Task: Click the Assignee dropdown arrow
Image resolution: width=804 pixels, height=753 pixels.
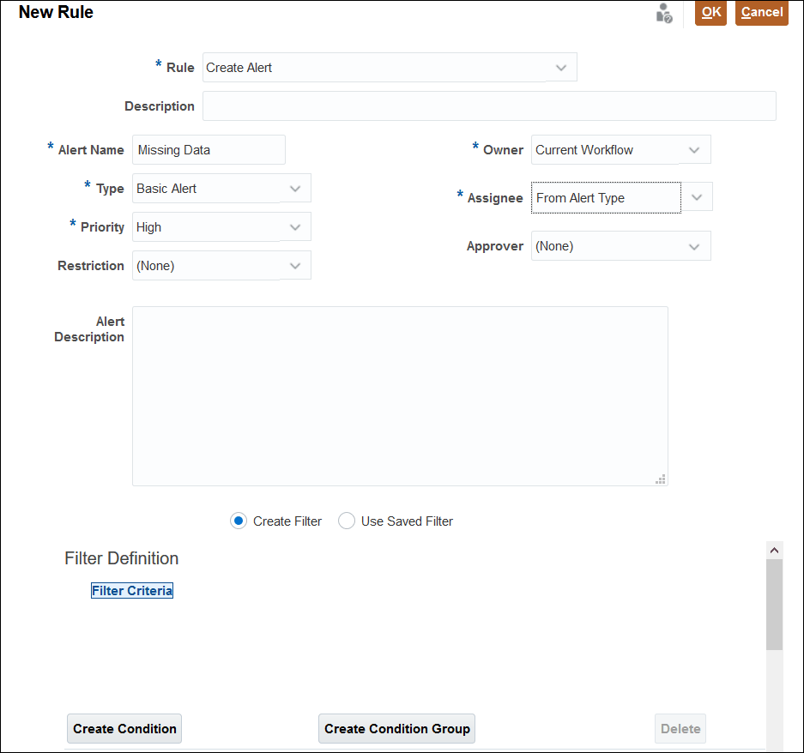Action: [x=697, y=197]
